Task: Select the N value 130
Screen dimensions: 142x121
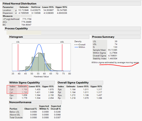Action: pyautogui.click(x=115, y=47)
